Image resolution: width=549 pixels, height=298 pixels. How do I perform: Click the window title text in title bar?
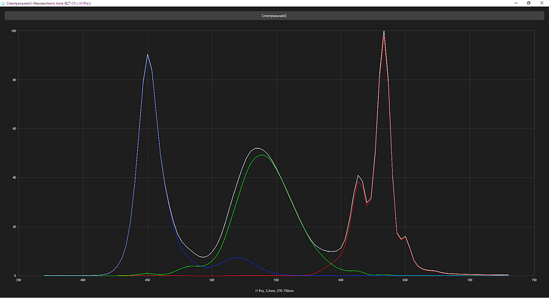click(48, 3)
